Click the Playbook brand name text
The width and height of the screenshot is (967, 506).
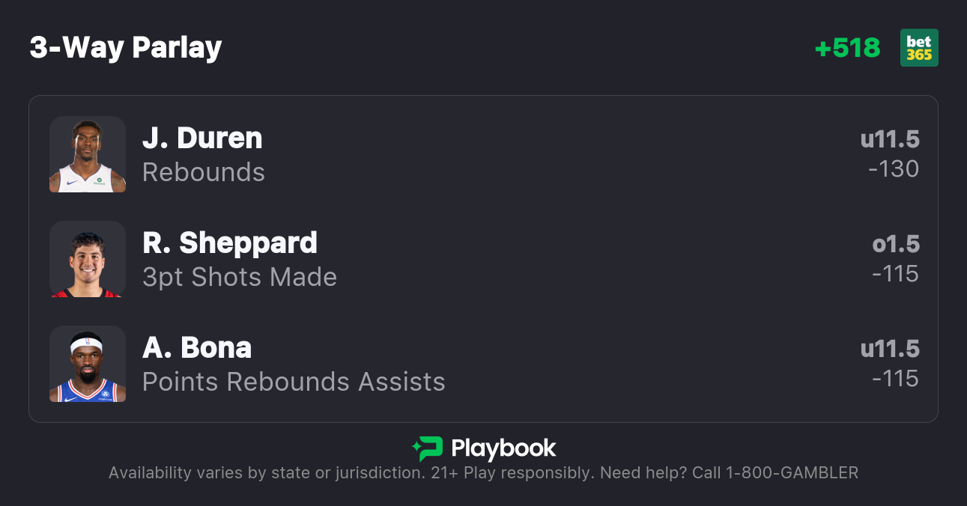point(503,448)
